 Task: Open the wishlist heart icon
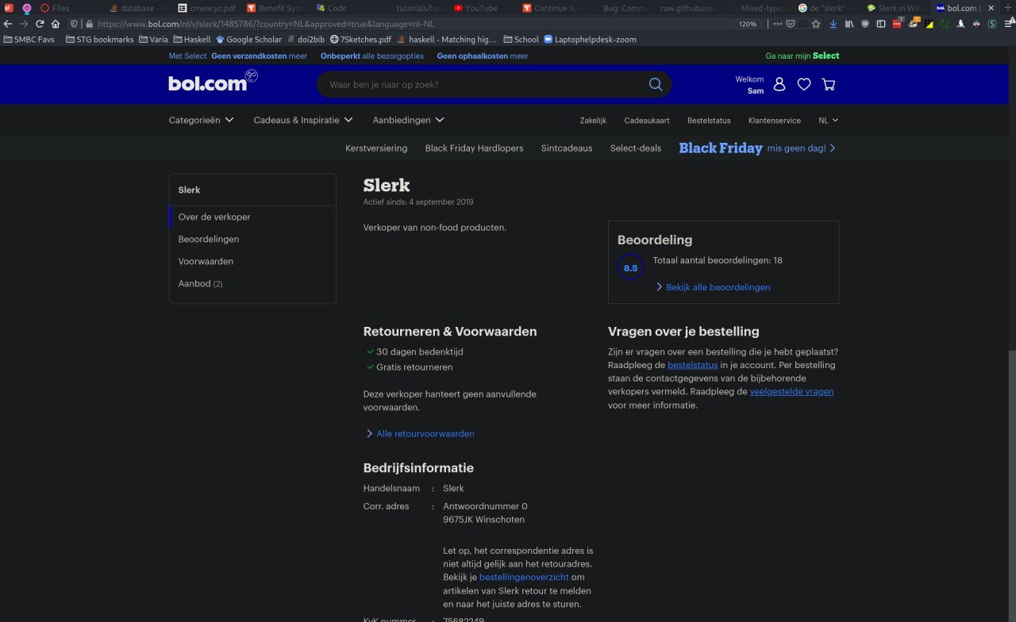(804, 84)
